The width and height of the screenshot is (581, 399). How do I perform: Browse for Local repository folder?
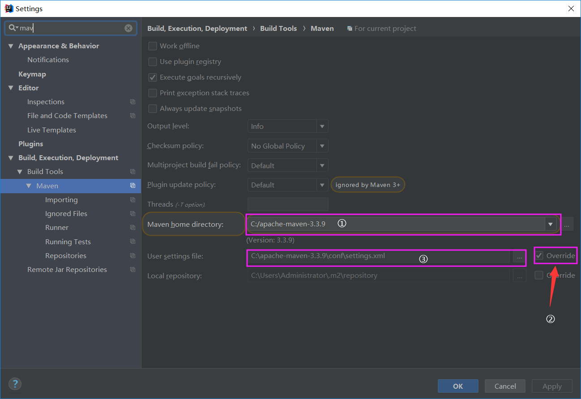(519, 276)
